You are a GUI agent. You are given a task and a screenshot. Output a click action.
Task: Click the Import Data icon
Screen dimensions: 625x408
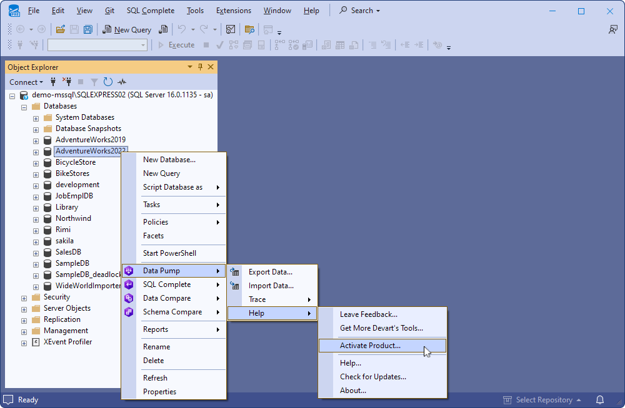[x=235, y=285]
